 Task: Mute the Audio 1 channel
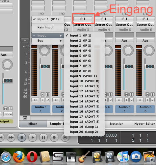43,94
